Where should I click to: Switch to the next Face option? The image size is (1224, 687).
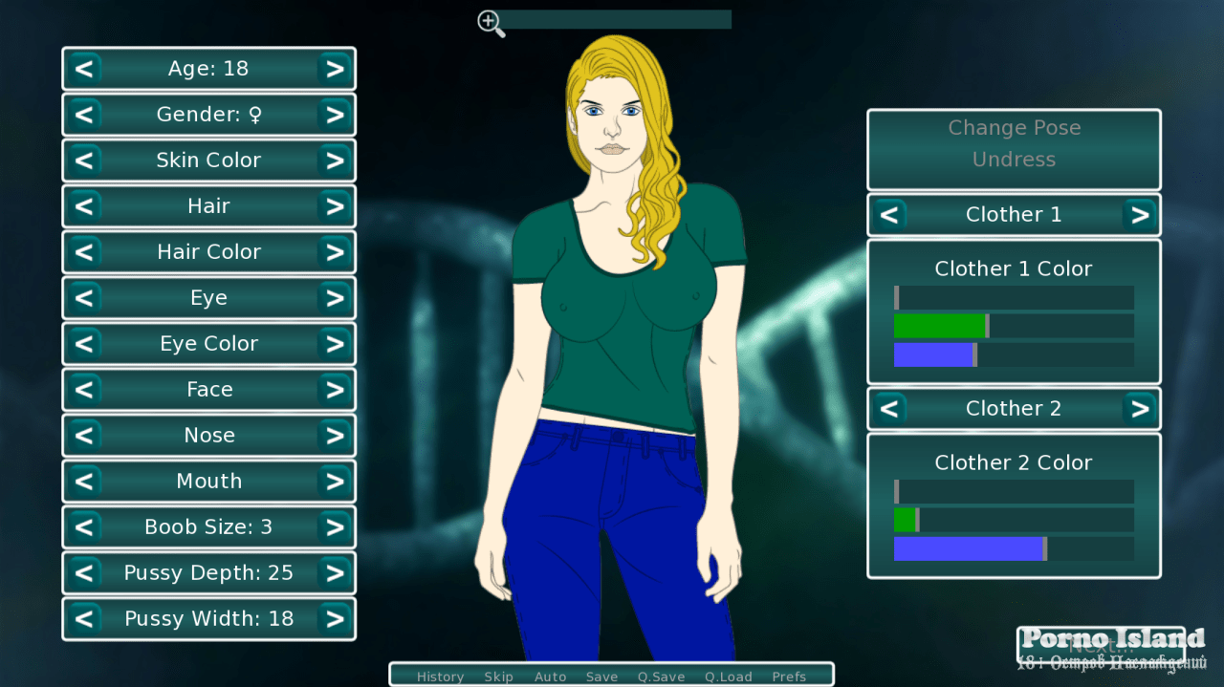click(334, 390)
